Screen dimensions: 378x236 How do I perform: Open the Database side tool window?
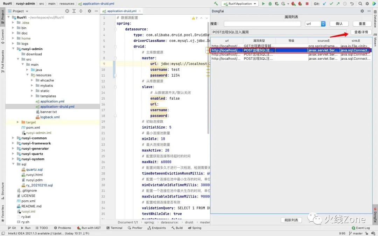pyautogui.click(x=375, y=19)
